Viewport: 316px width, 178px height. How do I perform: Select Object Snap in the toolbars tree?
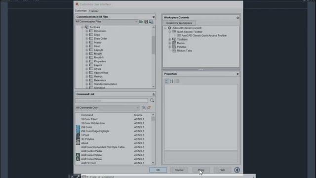coord(101,73)
